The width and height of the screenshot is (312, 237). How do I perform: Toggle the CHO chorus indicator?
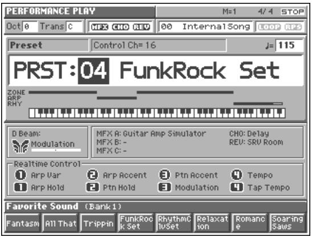tap(121, 27)
